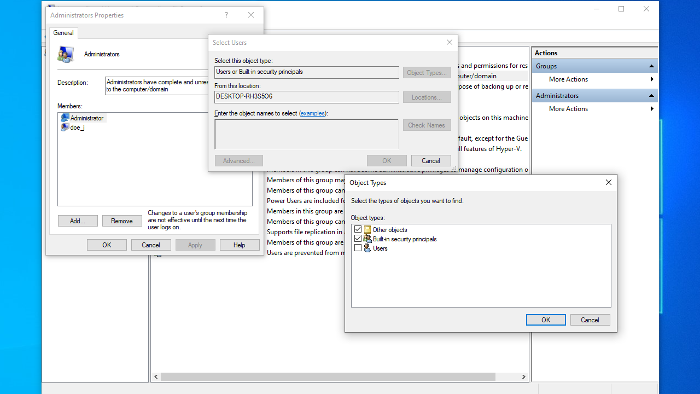Click the Built-in security principals icon
Screen dimensions: 700x394
click(367, 239)
